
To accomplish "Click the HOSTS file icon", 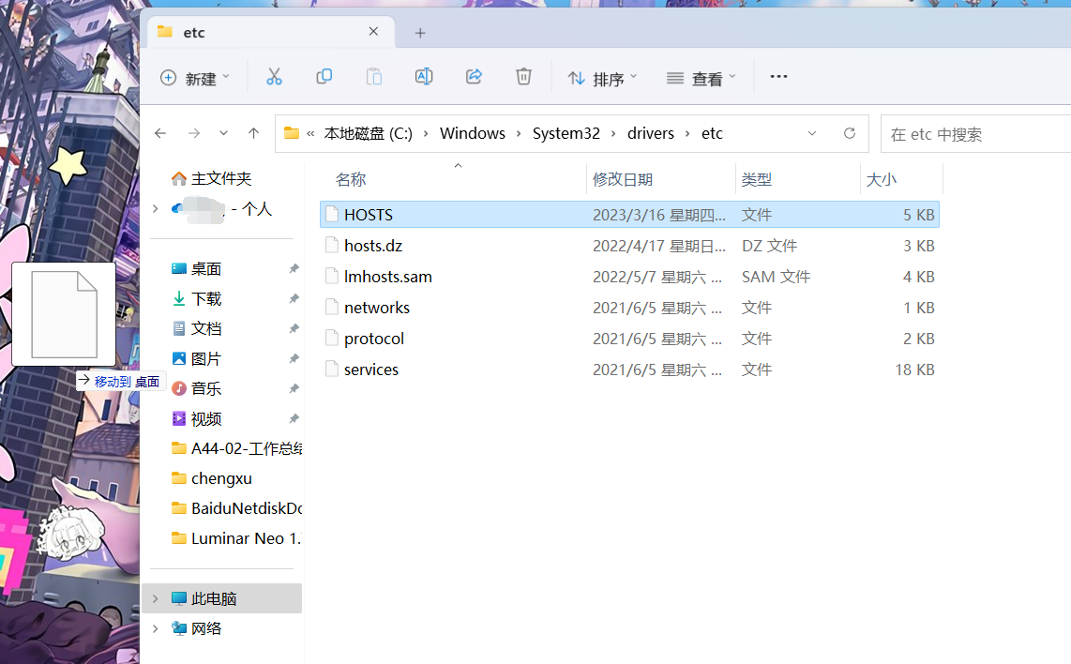I will point(332,215).
